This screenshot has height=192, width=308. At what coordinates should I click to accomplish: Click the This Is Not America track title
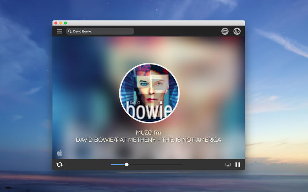point(149,140)
